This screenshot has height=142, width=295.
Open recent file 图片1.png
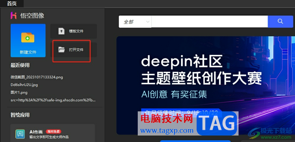tap(19, 93)
